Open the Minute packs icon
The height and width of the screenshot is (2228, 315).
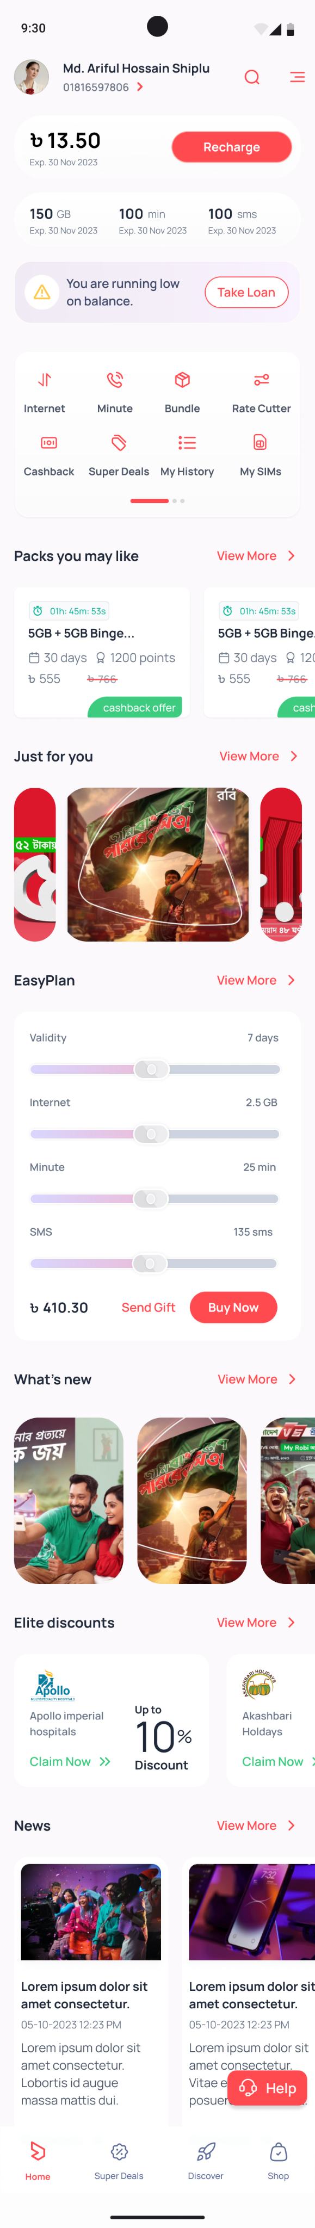114,380
